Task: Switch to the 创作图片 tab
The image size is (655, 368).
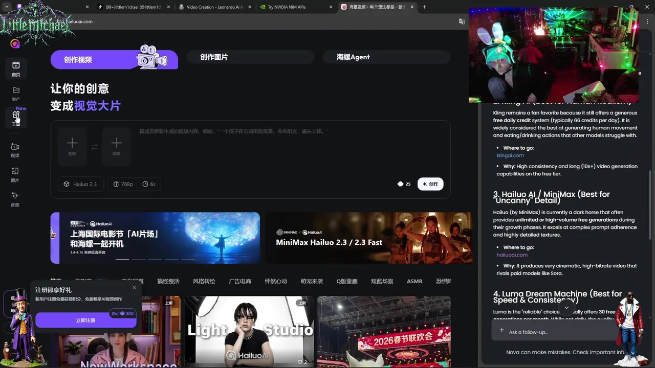Action: (x=250, y=57)
